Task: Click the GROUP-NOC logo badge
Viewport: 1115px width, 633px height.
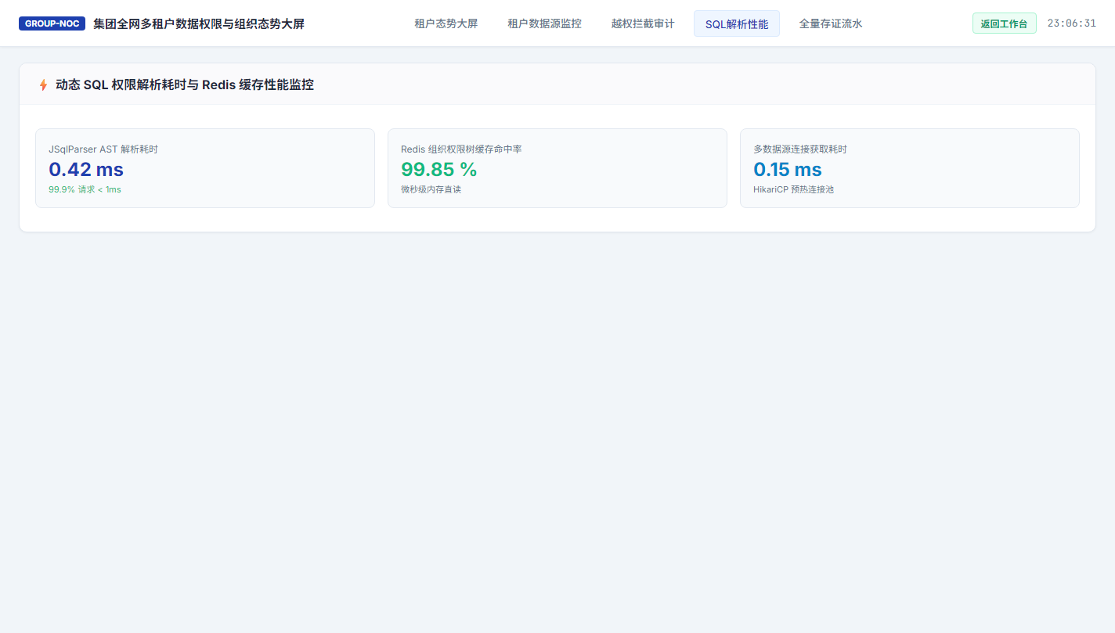Action: (52, 23)
